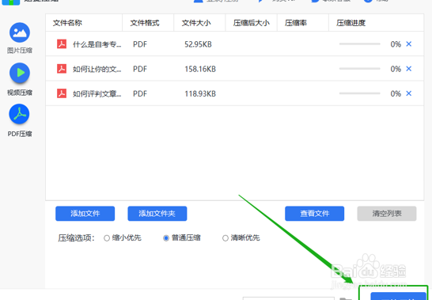Remove the 158.16KB file with its X
This screenshot has height=300, width=432.
[x=409, y=69]
